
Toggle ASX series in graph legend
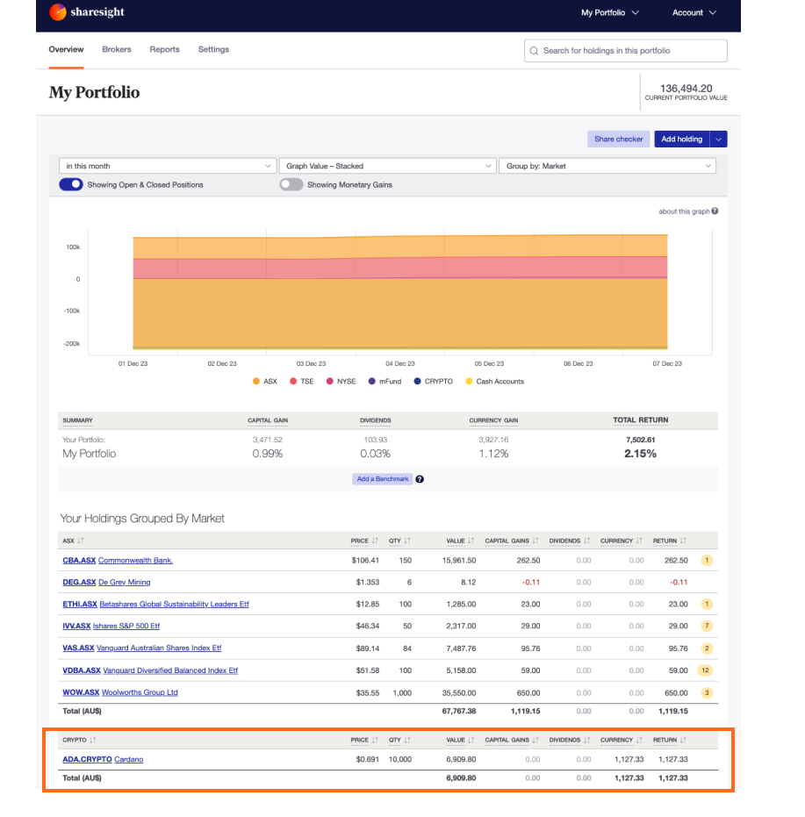coord(265,382)
